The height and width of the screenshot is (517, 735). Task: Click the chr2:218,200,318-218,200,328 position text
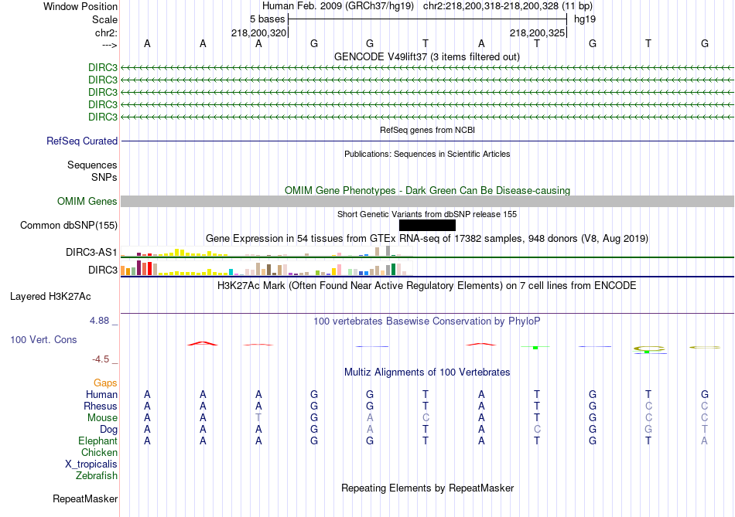(491, 6)
